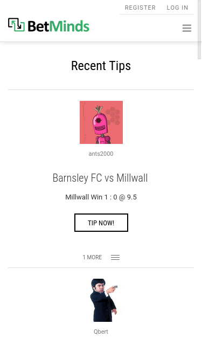Click the vertical scrollbar thumb
Screen dimensions: 202x338
click(x=199, y=29)
